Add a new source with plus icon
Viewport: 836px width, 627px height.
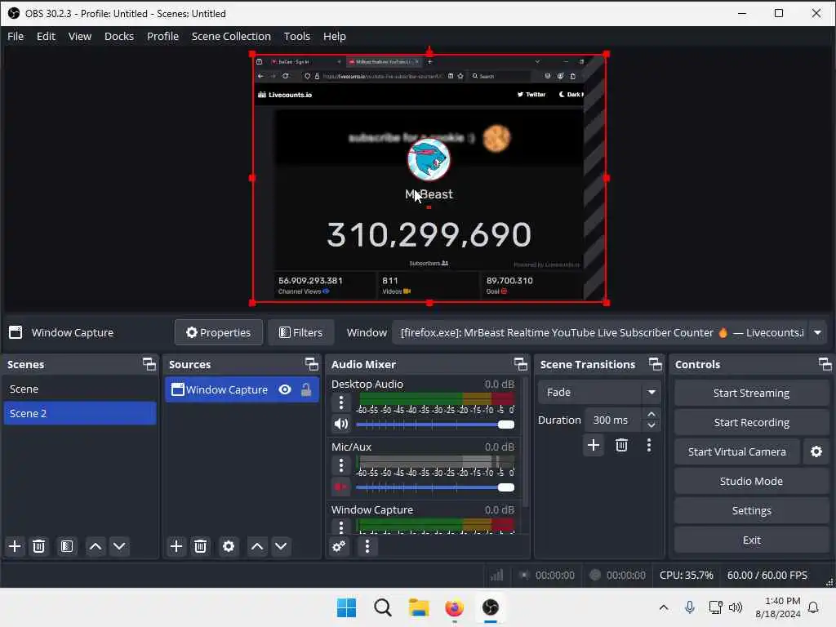(x=176, y=546)
